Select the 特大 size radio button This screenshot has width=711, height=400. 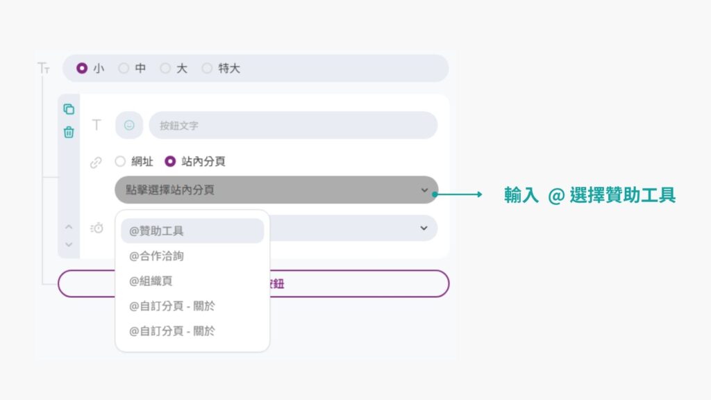click(207, 69)
